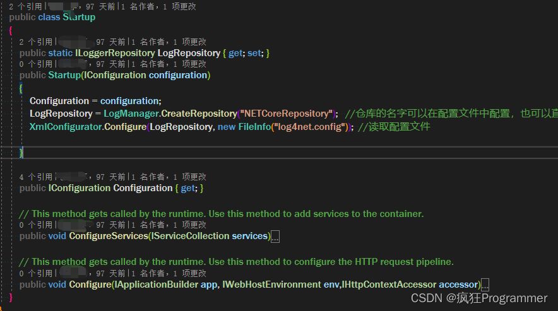Open CodeLens above ConfigureServices method
This screenshot has width=558, height=311.
pos(113,225)
